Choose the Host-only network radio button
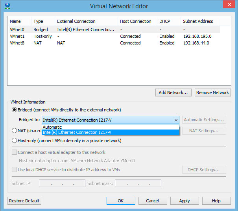 point(15,141)
